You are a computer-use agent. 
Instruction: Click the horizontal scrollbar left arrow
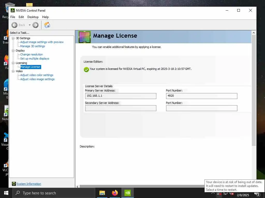click(x=77, y=186)
